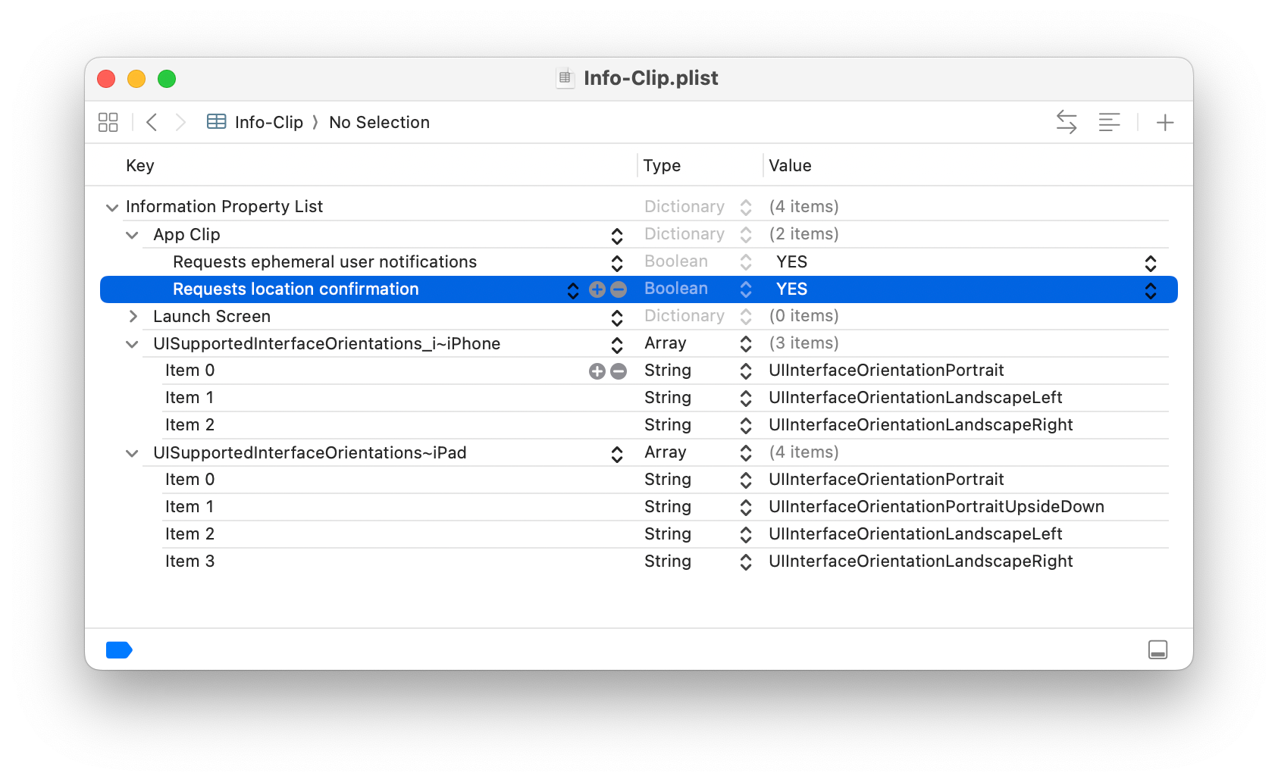Change the iPhone orientations Array type

[746, 344]
